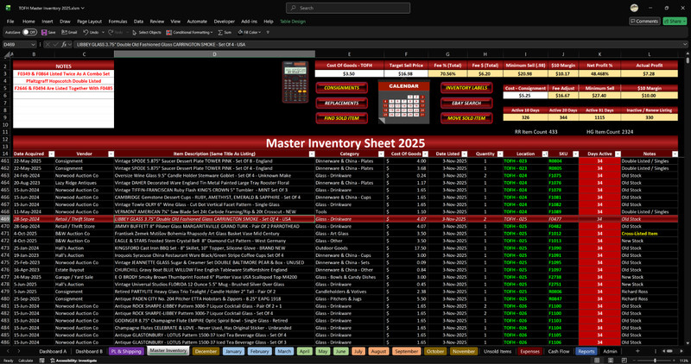Open the Formulas ribbon tab

click(x=117, y=21)
